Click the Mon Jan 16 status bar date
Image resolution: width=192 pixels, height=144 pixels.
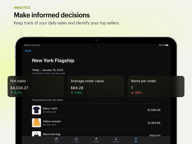[x=35, y=45]
